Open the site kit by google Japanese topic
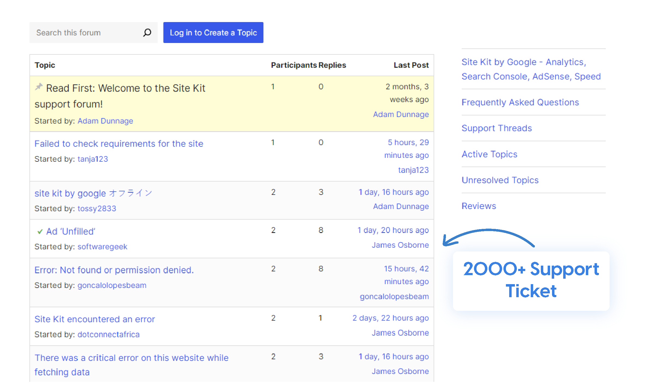This screenshot has height=387, width=648. 93,193
